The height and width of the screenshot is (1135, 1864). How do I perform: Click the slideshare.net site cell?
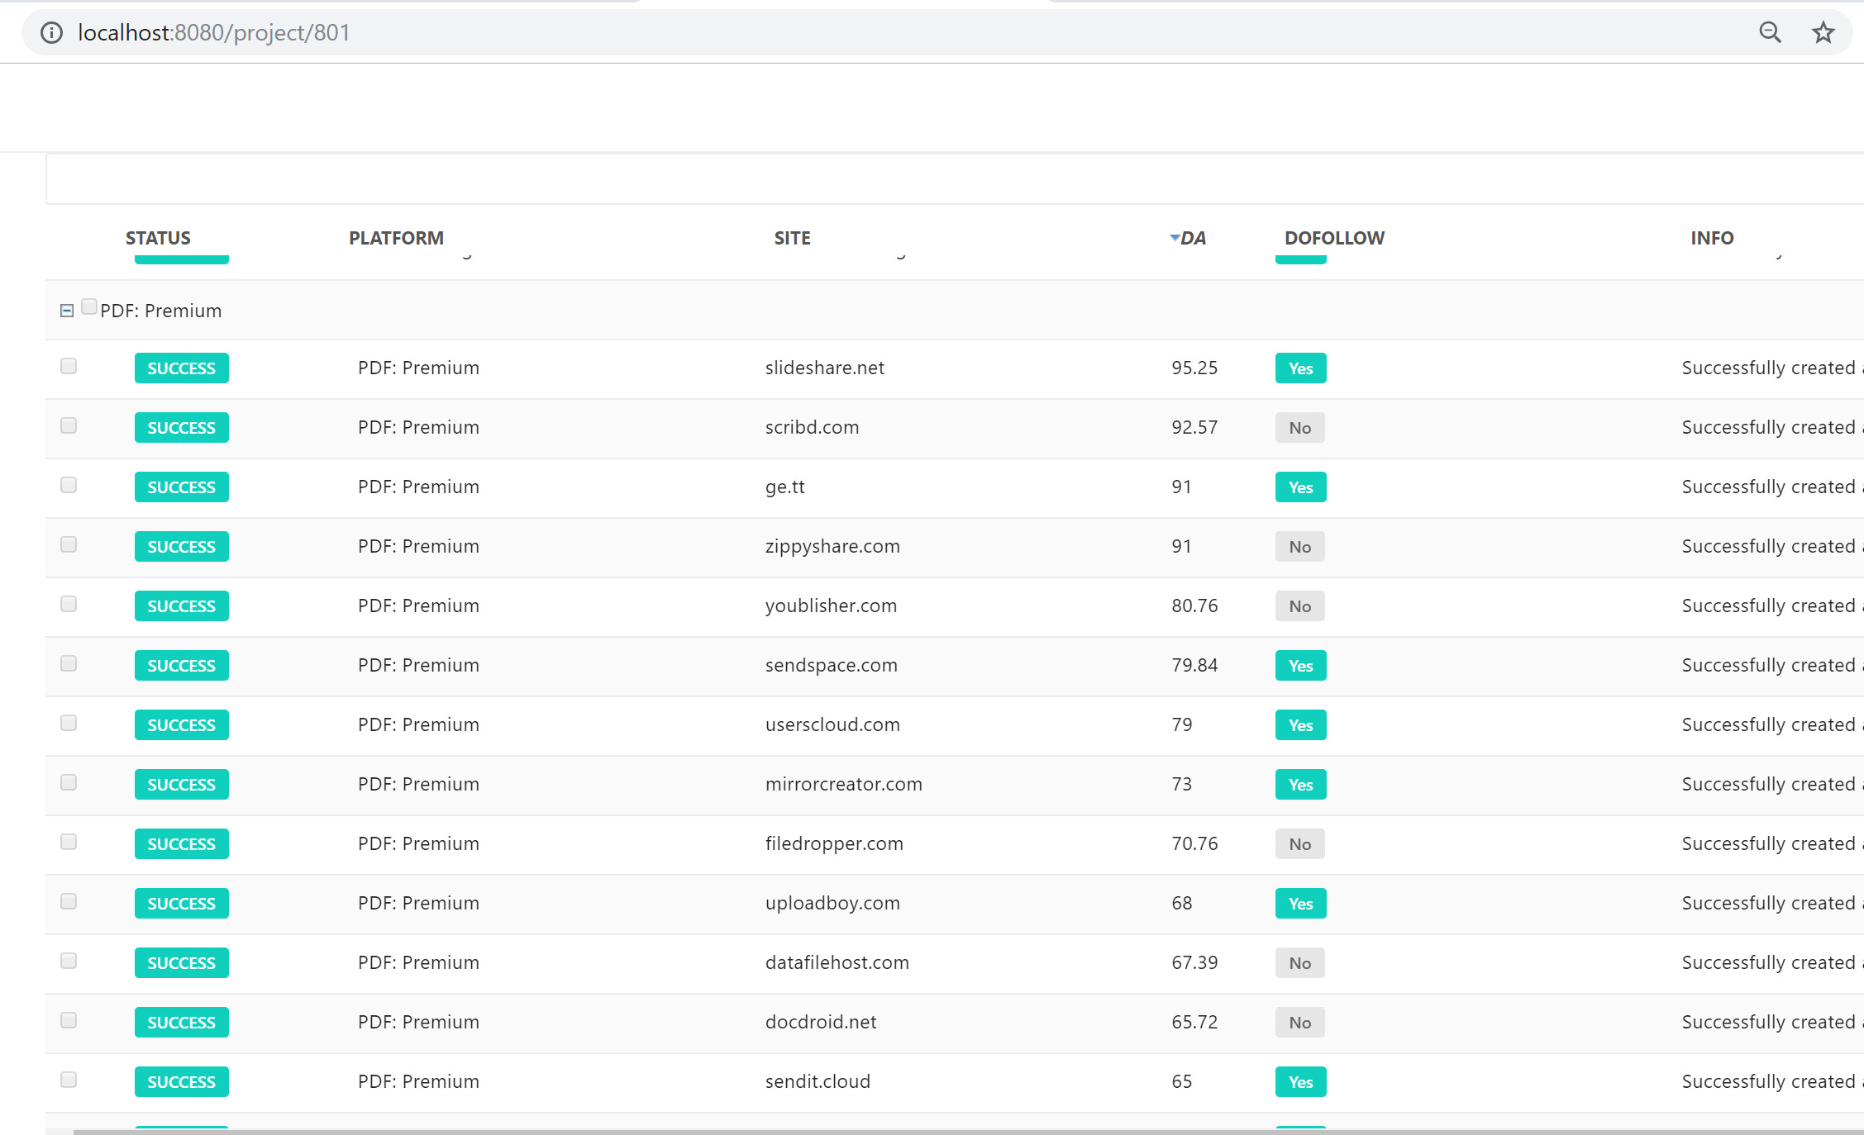point(825,368)
